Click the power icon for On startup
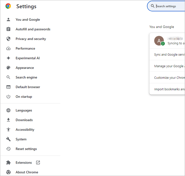This screenshot has height=176, width=185. click(x=8, y=97)
